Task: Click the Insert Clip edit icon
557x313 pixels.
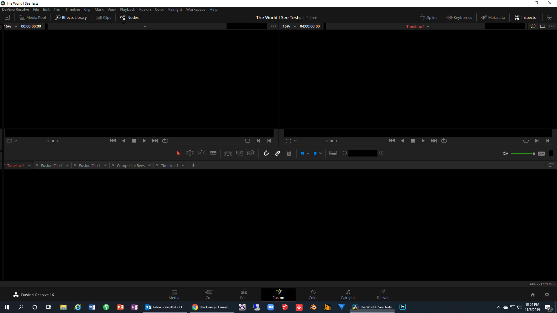Action: pos(228,153)
